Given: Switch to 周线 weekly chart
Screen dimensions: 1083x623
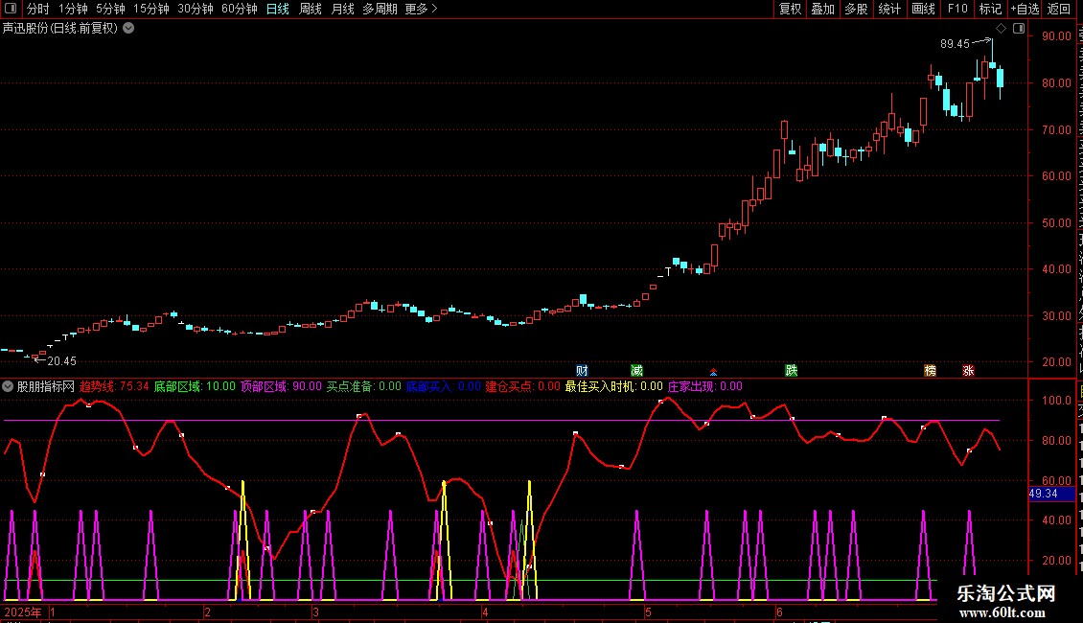Looking at the screenshot, I should click(311, 9).
